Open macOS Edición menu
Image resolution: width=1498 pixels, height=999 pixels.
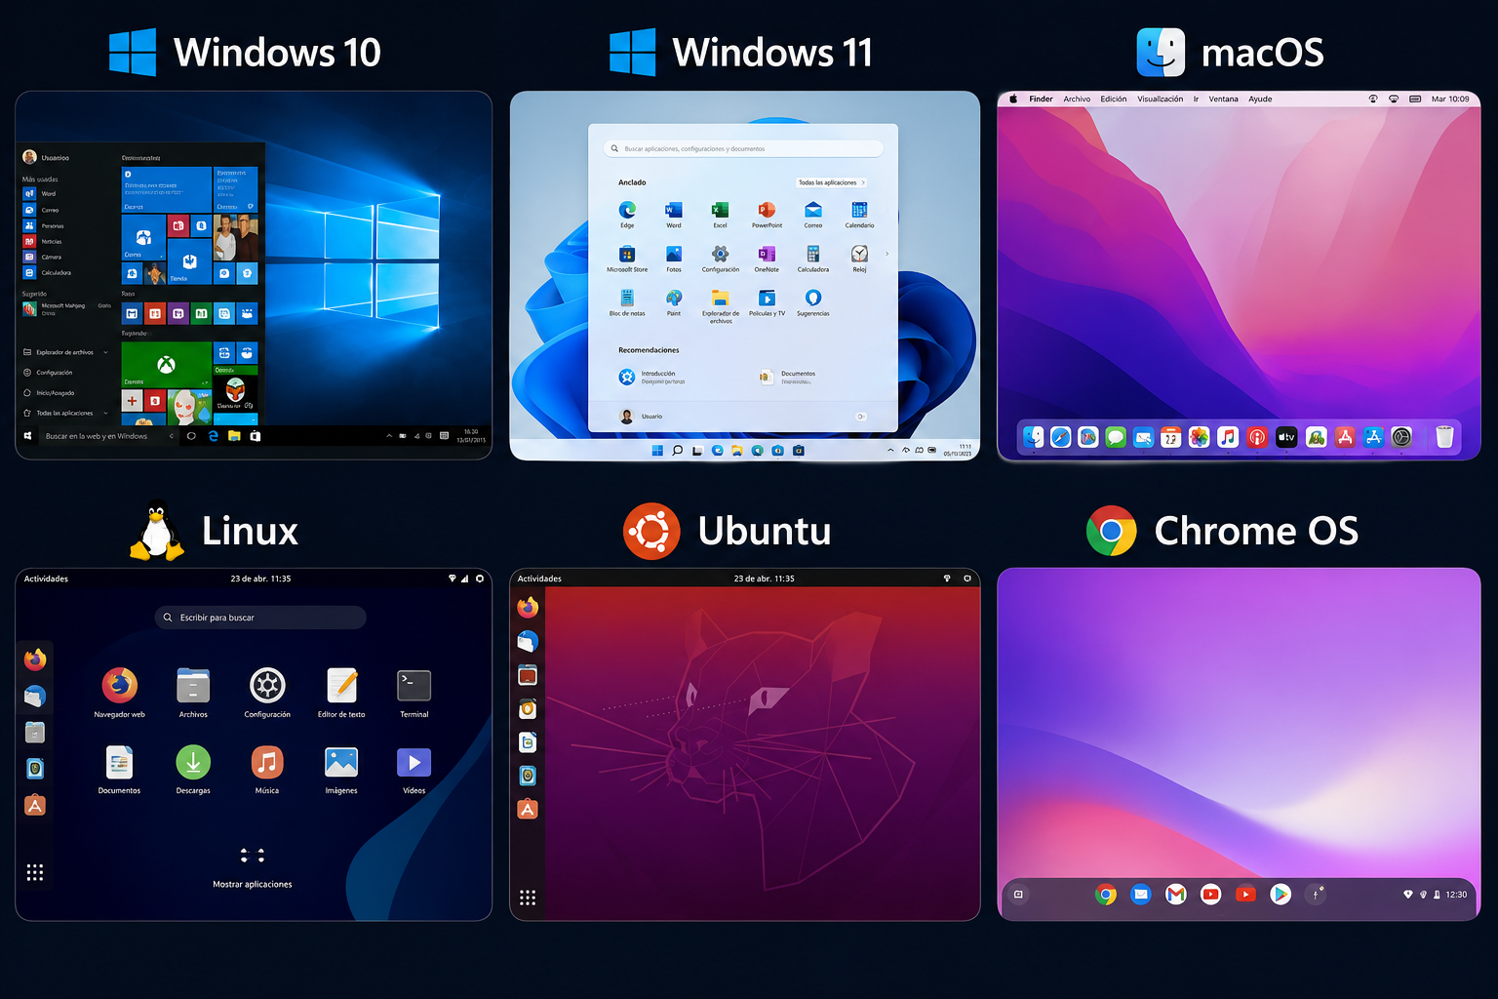[1114, 99]
